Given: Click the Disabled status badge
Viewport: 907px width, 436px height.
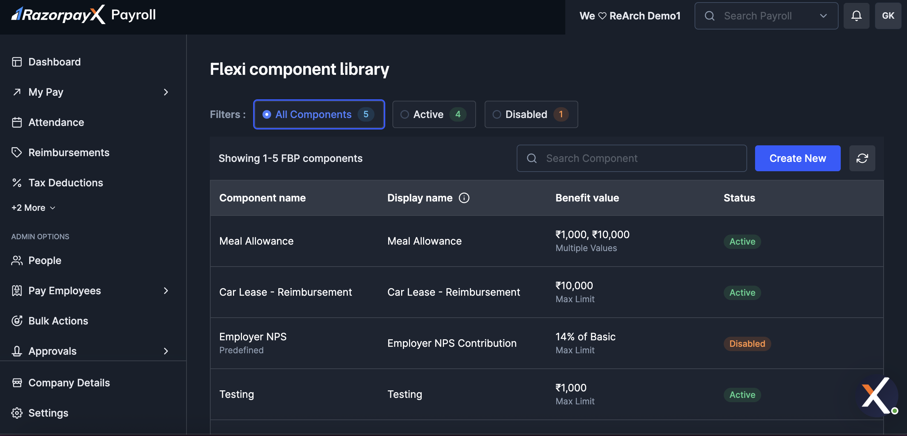Looking at the screenshot, I should pos(747,344).
